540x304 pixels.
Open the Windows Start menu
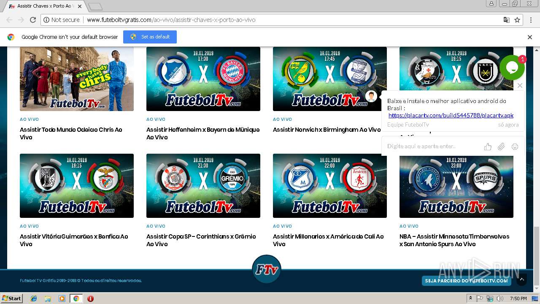11,298
